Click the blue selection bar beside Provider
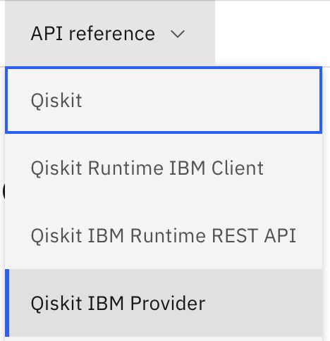This screenshot has width=330, height=341. coord(7,303)
